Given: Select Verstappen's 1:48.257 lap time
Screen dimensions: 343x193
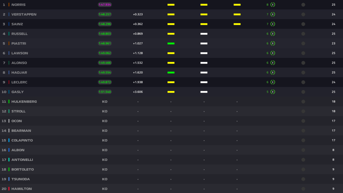Looking at the screenshot, I should point(105,14).
